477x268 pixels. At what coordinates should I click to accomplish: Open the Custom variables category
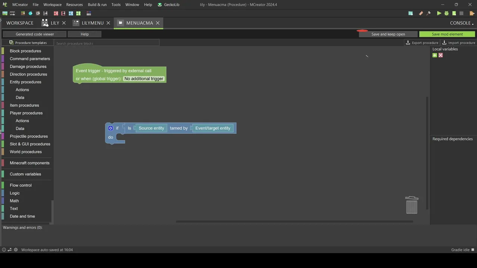coord(25,174)
